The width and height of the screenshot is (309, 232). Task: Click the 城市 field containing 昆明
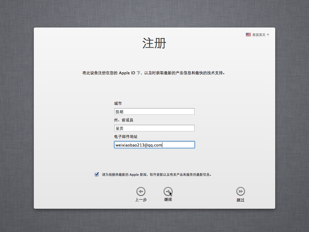pyautogui.click(x=154, y=112)
